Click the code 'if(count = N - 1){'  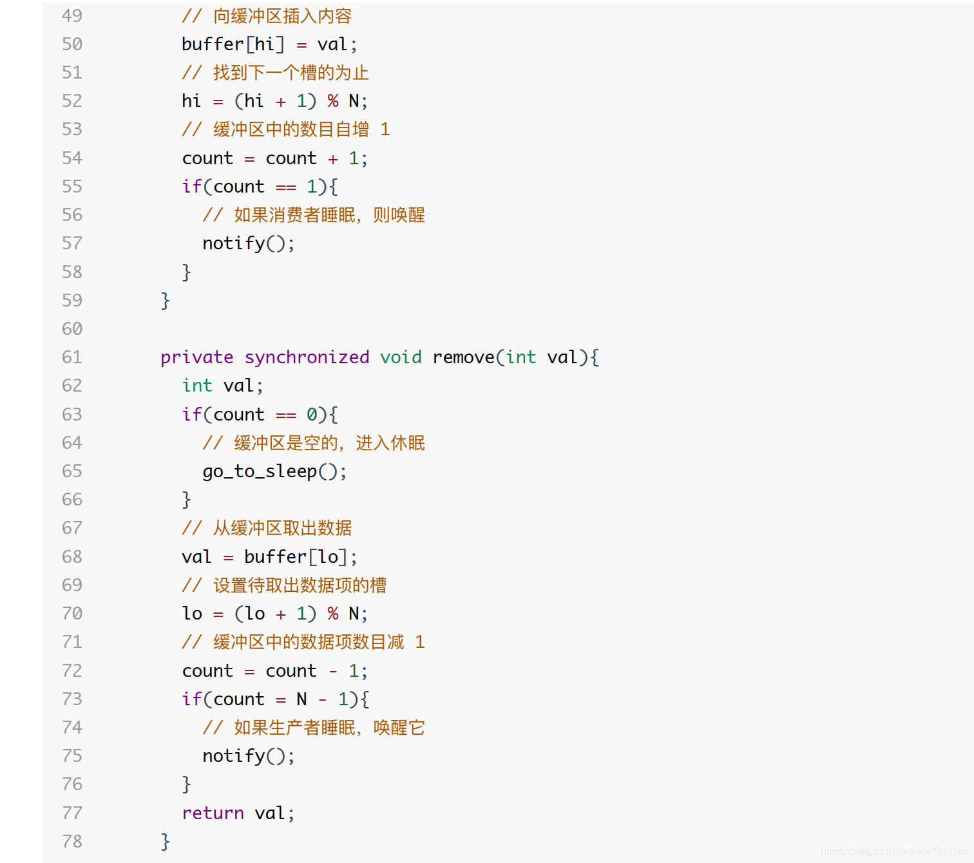click(275, 699)
